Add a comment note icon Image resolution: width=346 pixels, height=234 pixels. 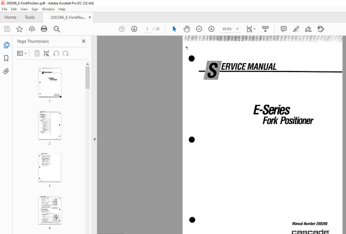[283, 29]
